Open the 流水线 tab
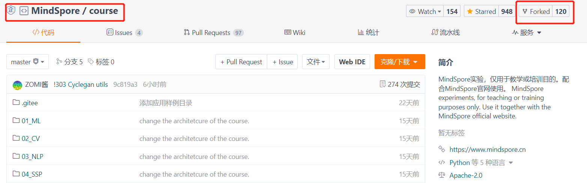Screen dimensions: 587x183 click(x=446, y=33)
